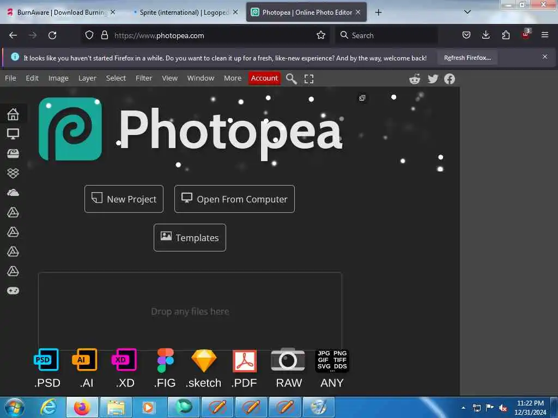Reload the current page
The image size is (558, 418).
[x=52, y=35]
